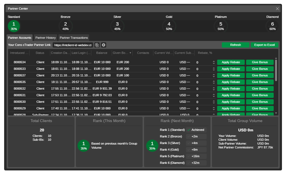Give bonus to account 8000532
This screenshot has height=174, width=285.
(260, 89)
